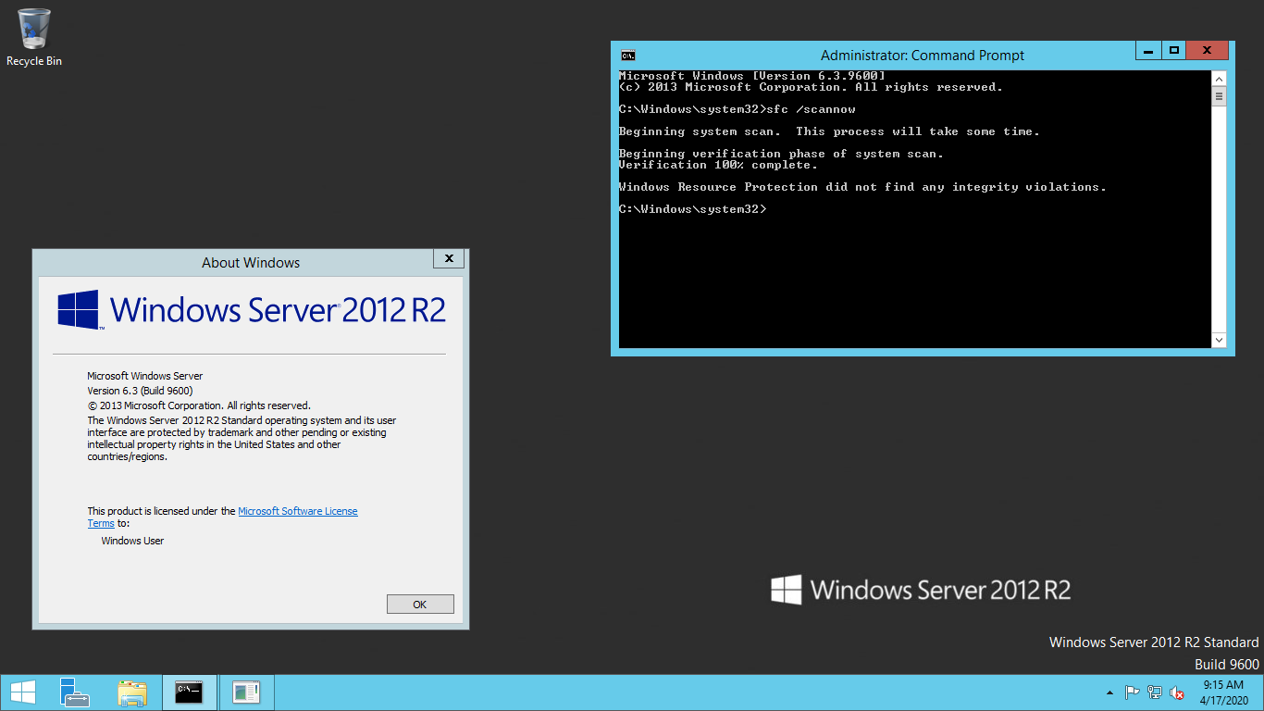This screenshot has height=711, width=1264.
Task: Show hidden system tray icons
Action: coord(1109,692)
